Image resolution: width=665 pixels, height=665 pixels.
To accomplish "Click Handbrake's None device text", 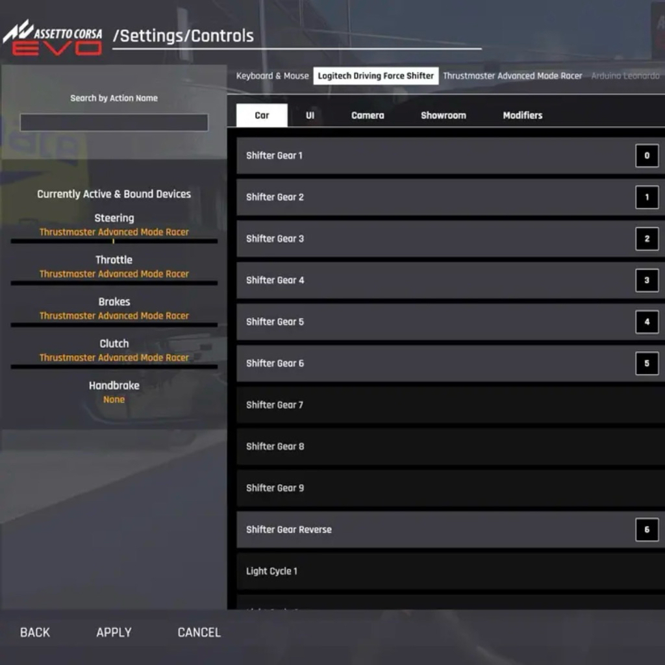I will coord(114,399).
